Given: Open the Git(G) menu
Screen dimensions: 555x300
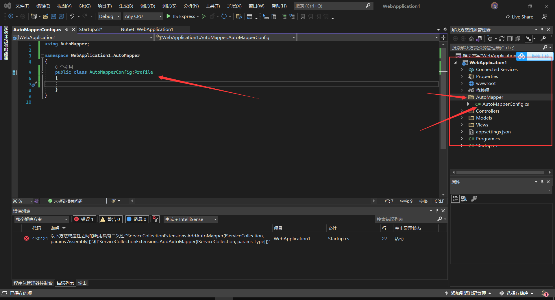Looking at the screenshot, I should (84, 6).
